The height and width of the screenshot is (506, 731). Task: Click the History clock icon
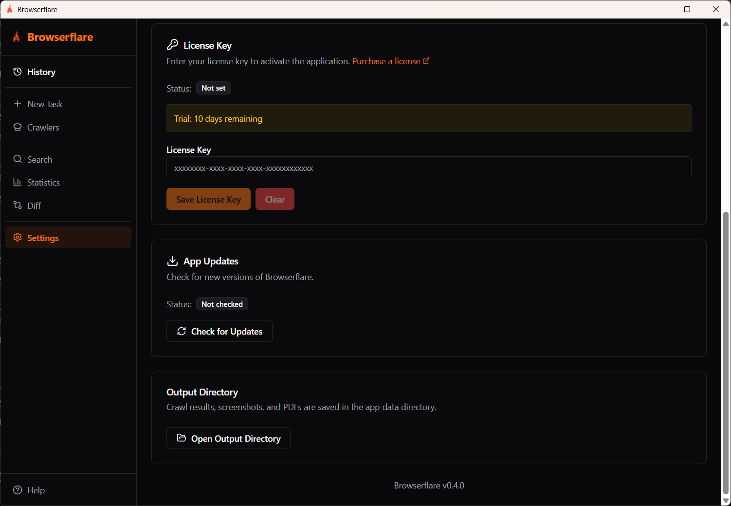click(x=18, y=72)
